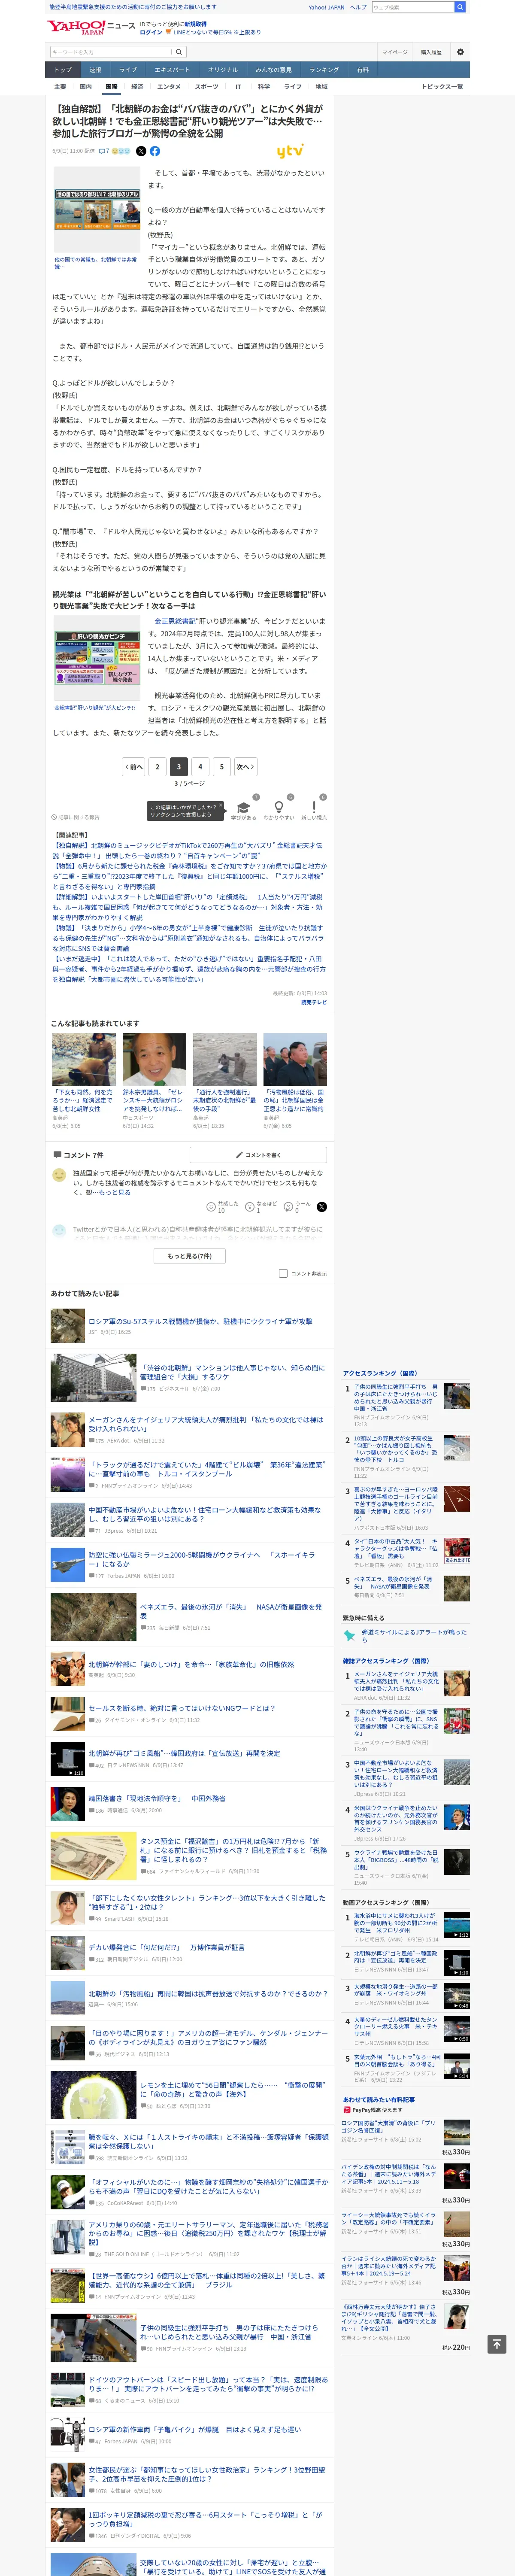The height and width of the screenshot is (2576, 515).
Task: Open video ranking 海水浴中にサメに襲われ
Action: click(x=395, y=1923)
